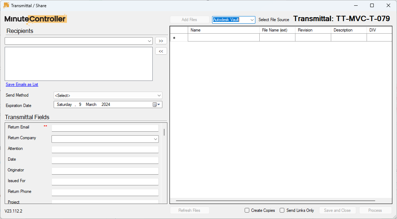Click the Refresh Files button
The height and width of the screenshot is (219, 397).
click(190, 210)
